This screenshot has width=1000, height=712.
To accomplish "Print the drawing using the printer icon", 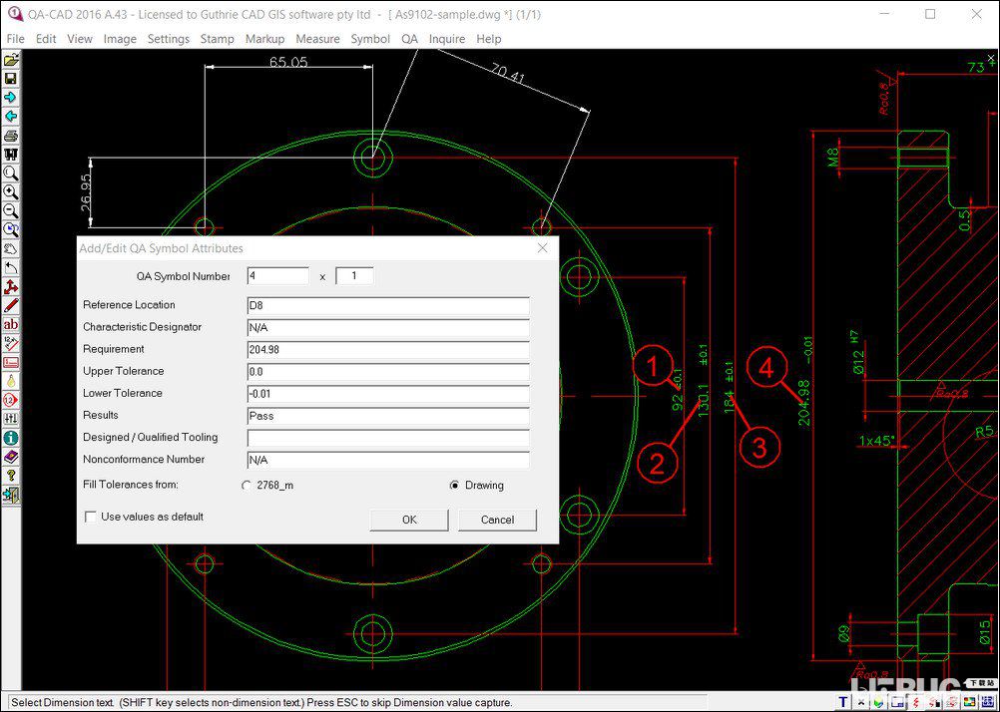I will coord(11,136).
